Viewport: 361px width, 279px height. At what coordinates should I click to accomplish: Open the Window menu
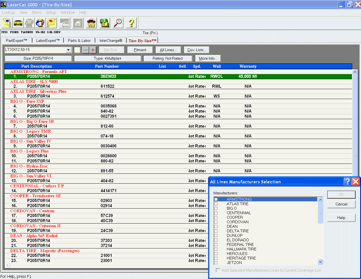click(68, 12)
